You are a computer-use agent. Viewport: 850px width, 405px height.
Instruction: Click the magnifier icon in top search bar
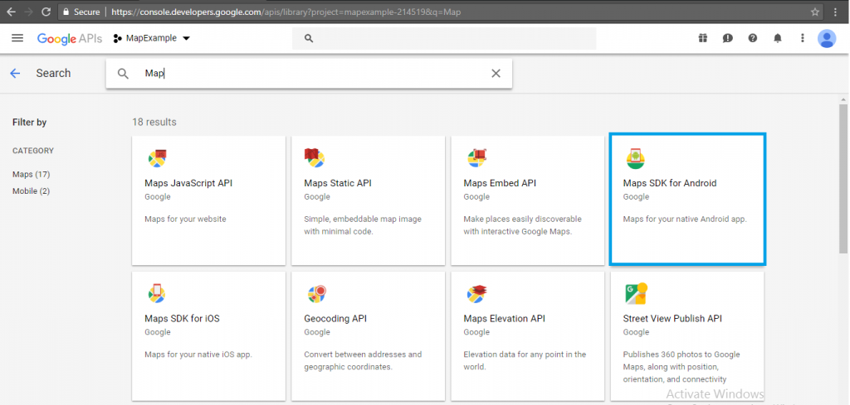tap(309, 38)
